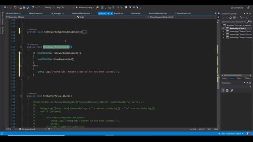The width and height of the screenshot is (253, 142).
Task: Click the Solution Explorer search magnifier icon
Action: click(249, 22)
